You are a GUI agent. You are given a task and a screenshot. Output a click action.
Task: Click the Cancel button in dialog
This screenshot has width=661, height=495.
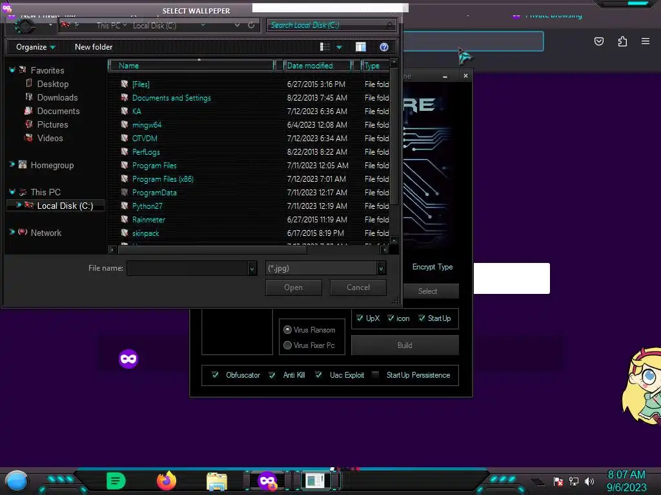click(358, 287)
